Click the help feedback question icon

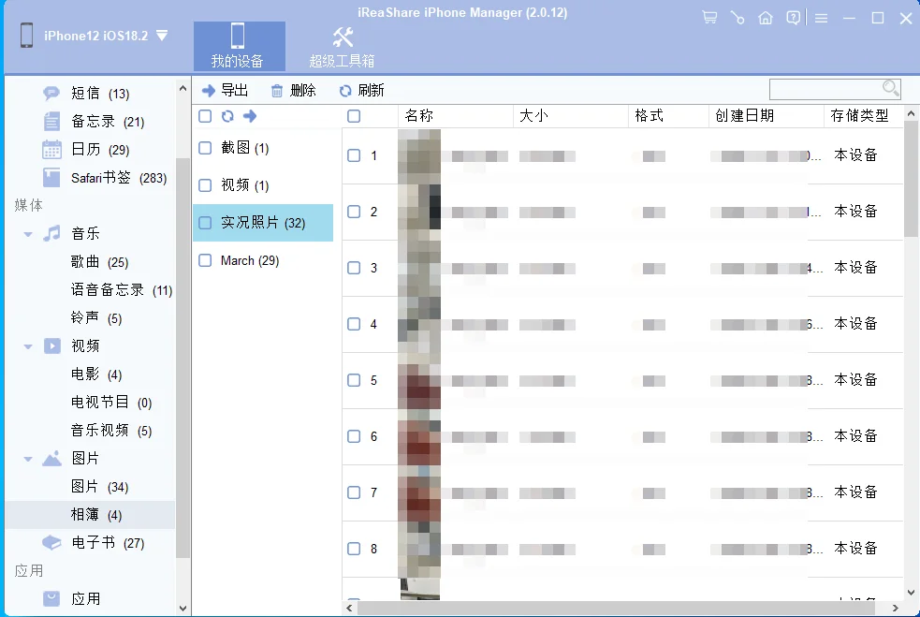coord(793,17)
